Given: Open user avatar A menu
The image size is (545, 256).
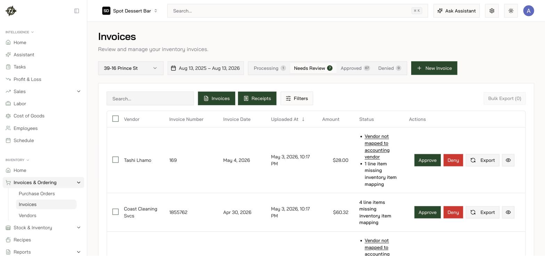Looking at the screenshot, I should (529, 11).
